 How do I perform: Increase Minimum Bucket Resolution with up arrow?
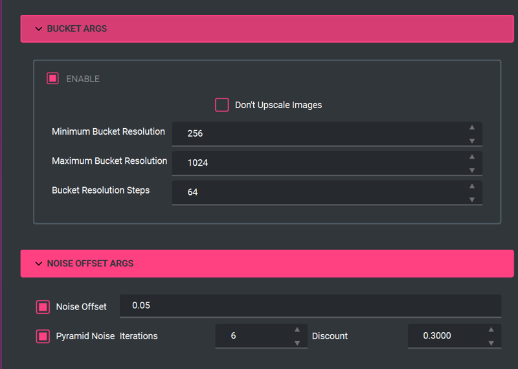click(472, 128)
